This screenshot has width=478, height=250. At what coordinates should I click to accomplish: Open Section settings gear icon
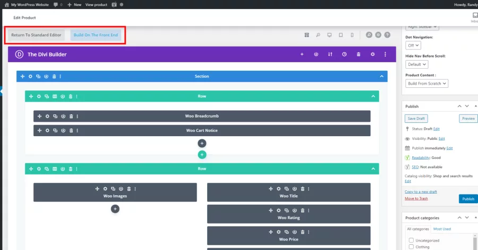click(x=30, y=76)
